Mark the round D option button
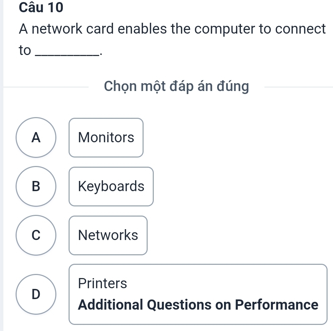Screen dimensions: 333x331 [36, 294]
